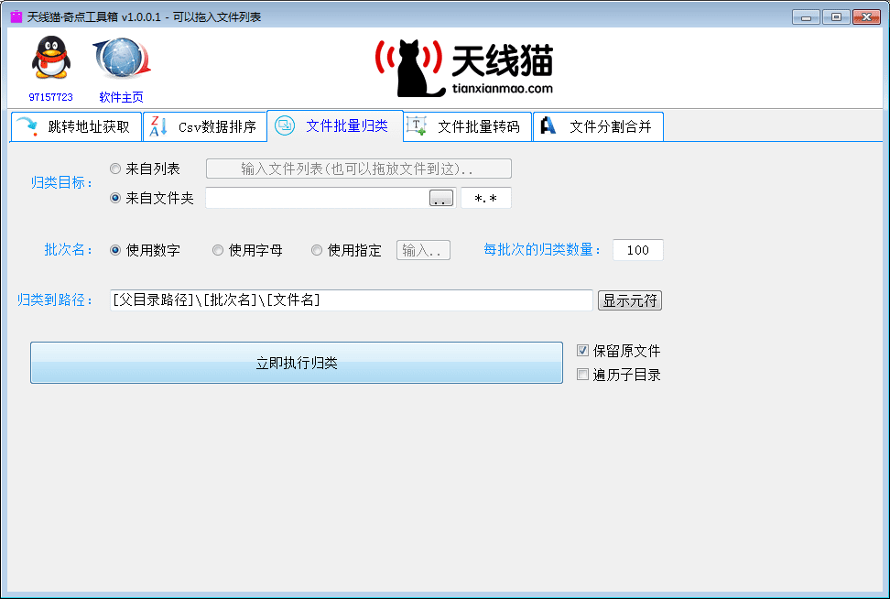The width and height of the screenshot is (890, 599).
Task: Click the 输入文件列表 input box
Action: point(359,169)
